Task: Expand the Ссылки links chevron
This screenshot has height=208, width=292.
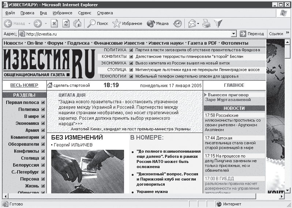Action: click(x=288, y=33)
